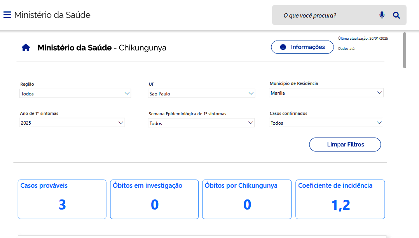The image size is (419, 238).
Task: Click the info circle icon in Informações
Action: point(283,47)
